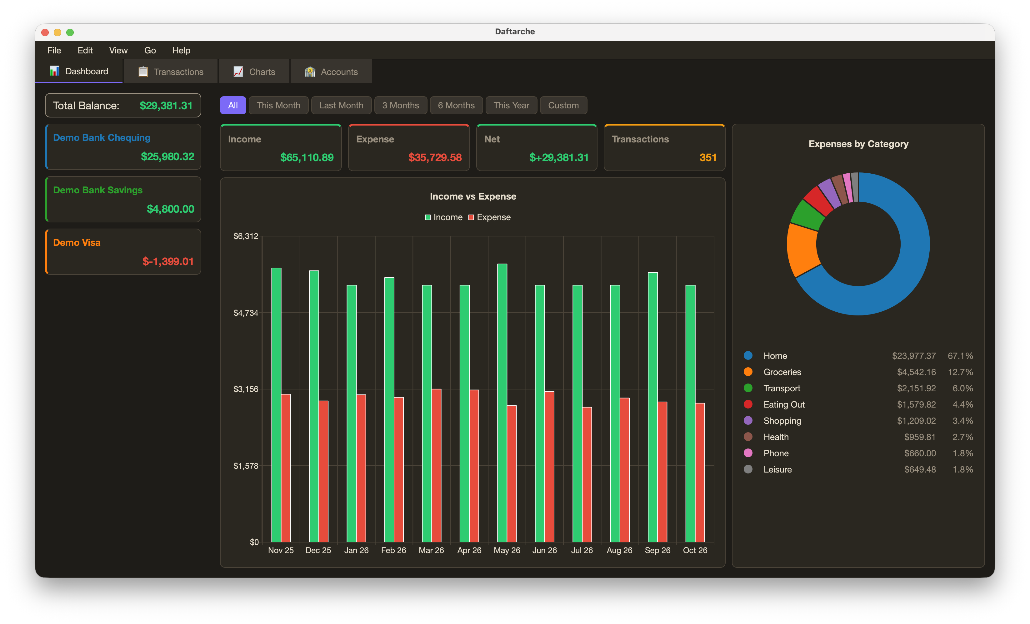Select the 3 Months filter
The width and height of the screenshot is (1030, 624).
click(400, 105)
